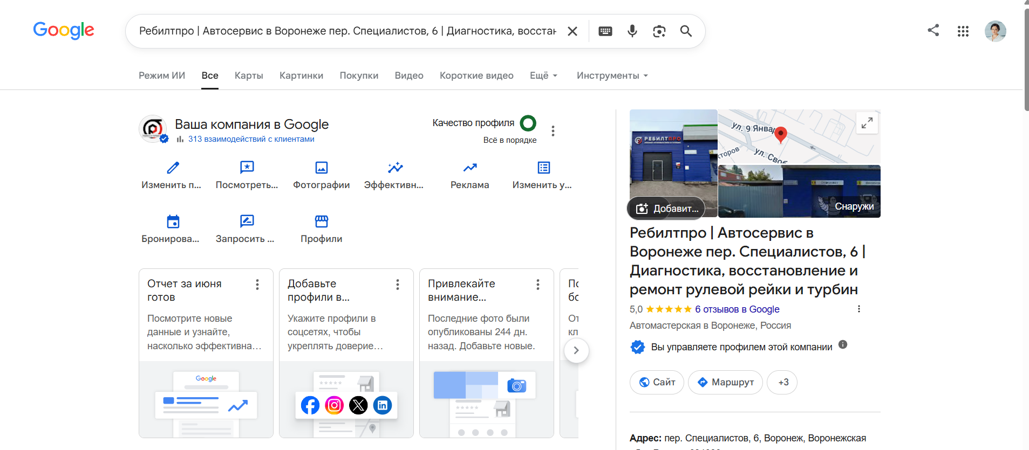Click the magnifier search button
Screen dimensions: 1029x450
[686, 31]
